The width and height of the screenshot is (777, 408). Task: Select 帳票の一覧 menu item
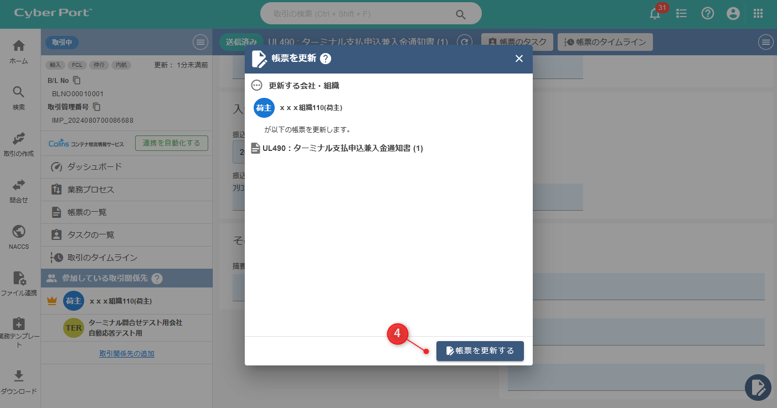pos(87,212)
